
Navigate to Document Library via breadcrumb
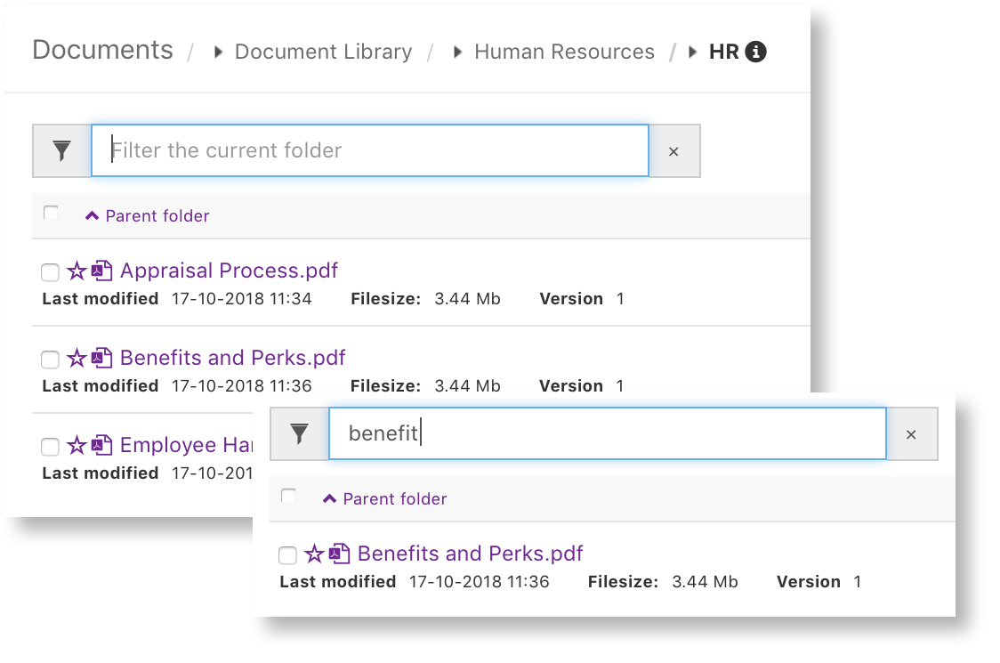pyautogui.click(x=322, y=52)
